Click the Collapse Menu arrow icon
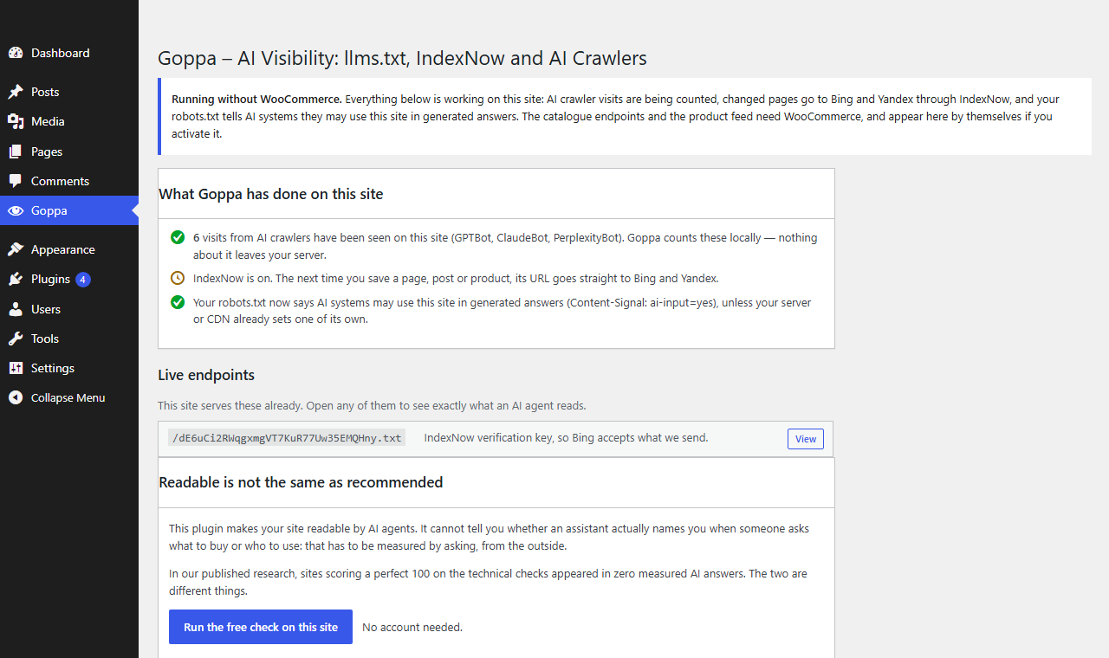1109x658 pixels. coord(16,397)
